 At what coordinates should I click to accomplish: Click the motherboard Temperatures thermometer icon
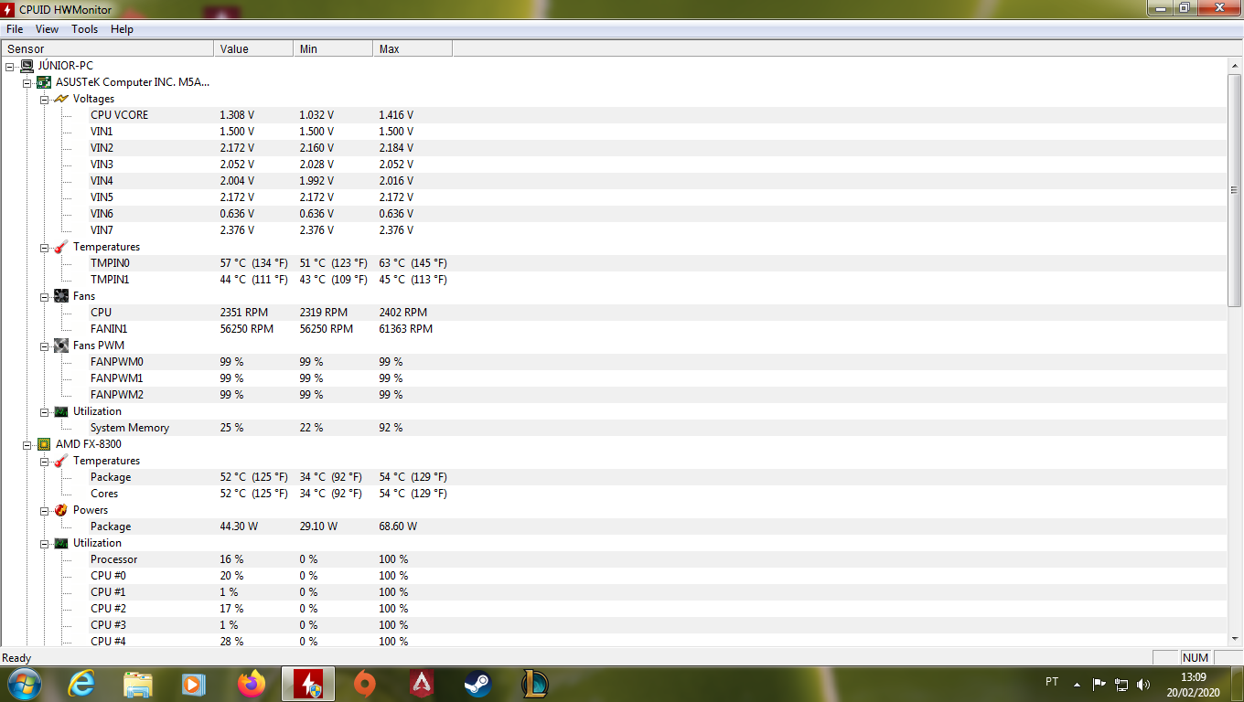61,247
